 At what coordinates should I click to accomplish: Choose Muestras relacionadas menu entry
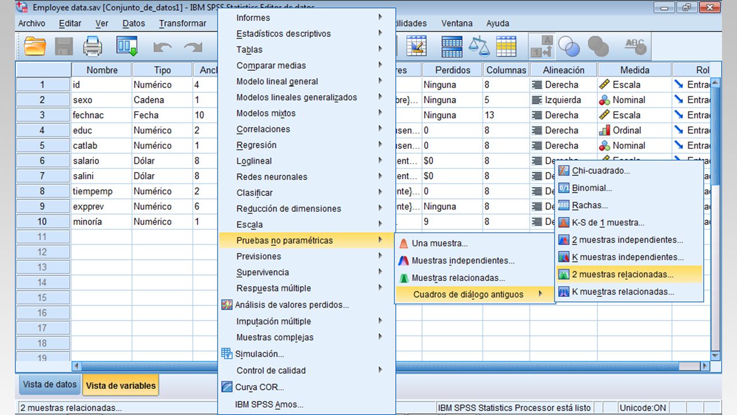click(475, 278)
